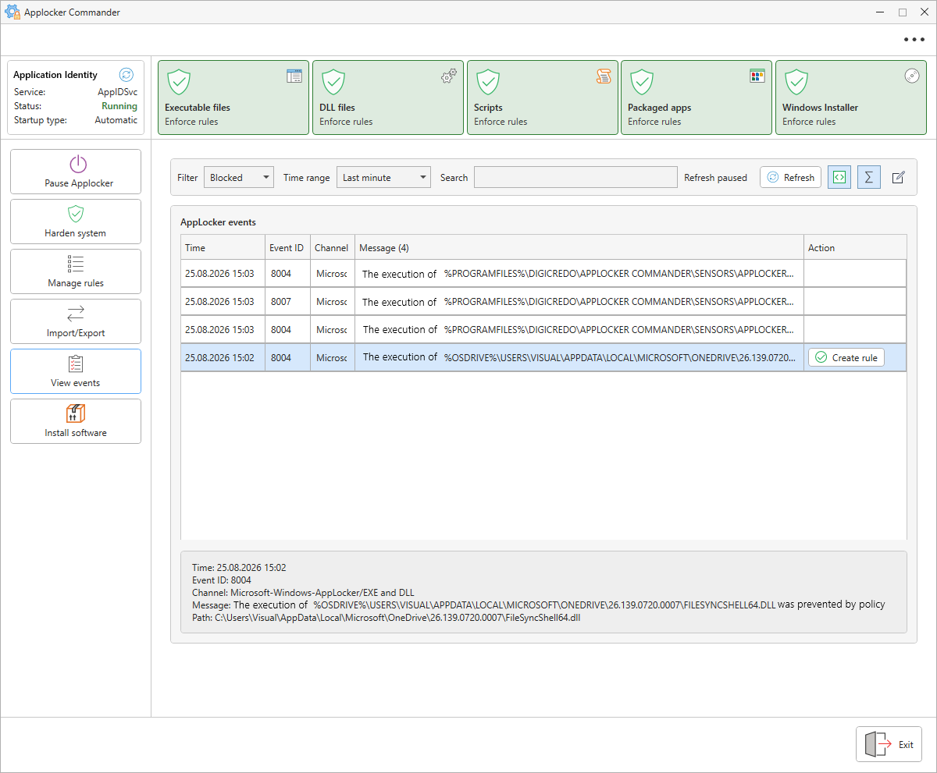
Task: Refresh the Application Identity service status icon
Action: [126, 75]
